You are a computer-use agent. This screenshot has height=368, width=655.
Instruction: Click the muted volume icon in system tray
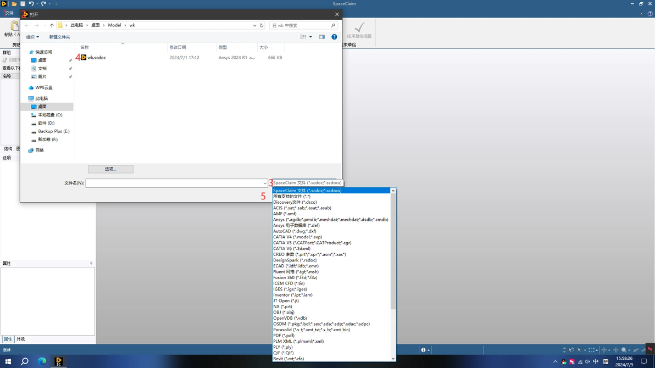pos(588,362)
